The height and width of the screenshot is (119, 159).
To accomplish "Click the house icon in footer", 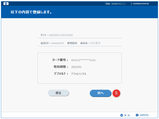I will pyautogui.click(x=121, y=115).
